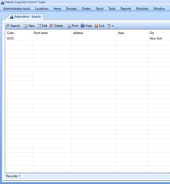Screen dimensions: 170x184
Task: Click the red Exit icon
Action: pos(96,26)
